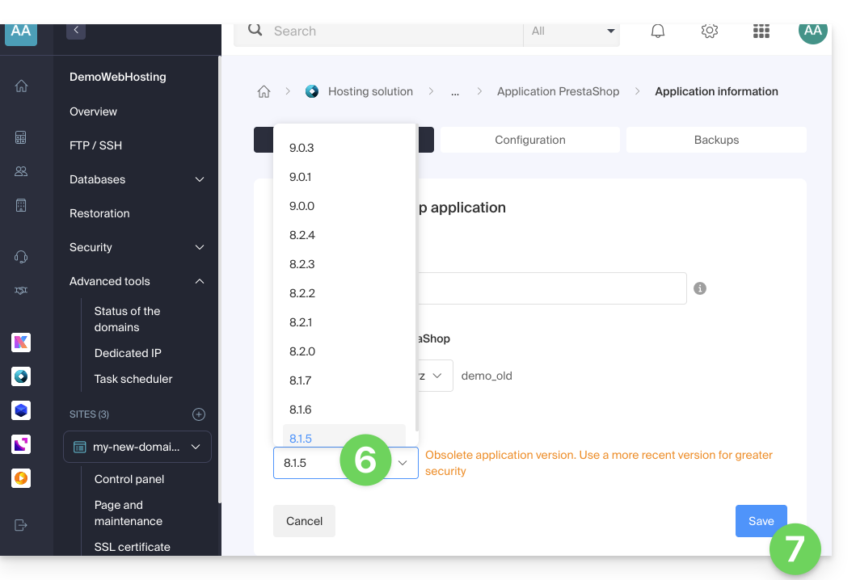
Task: Switch to the Configuration tab
Action: (x=529, y=140)
